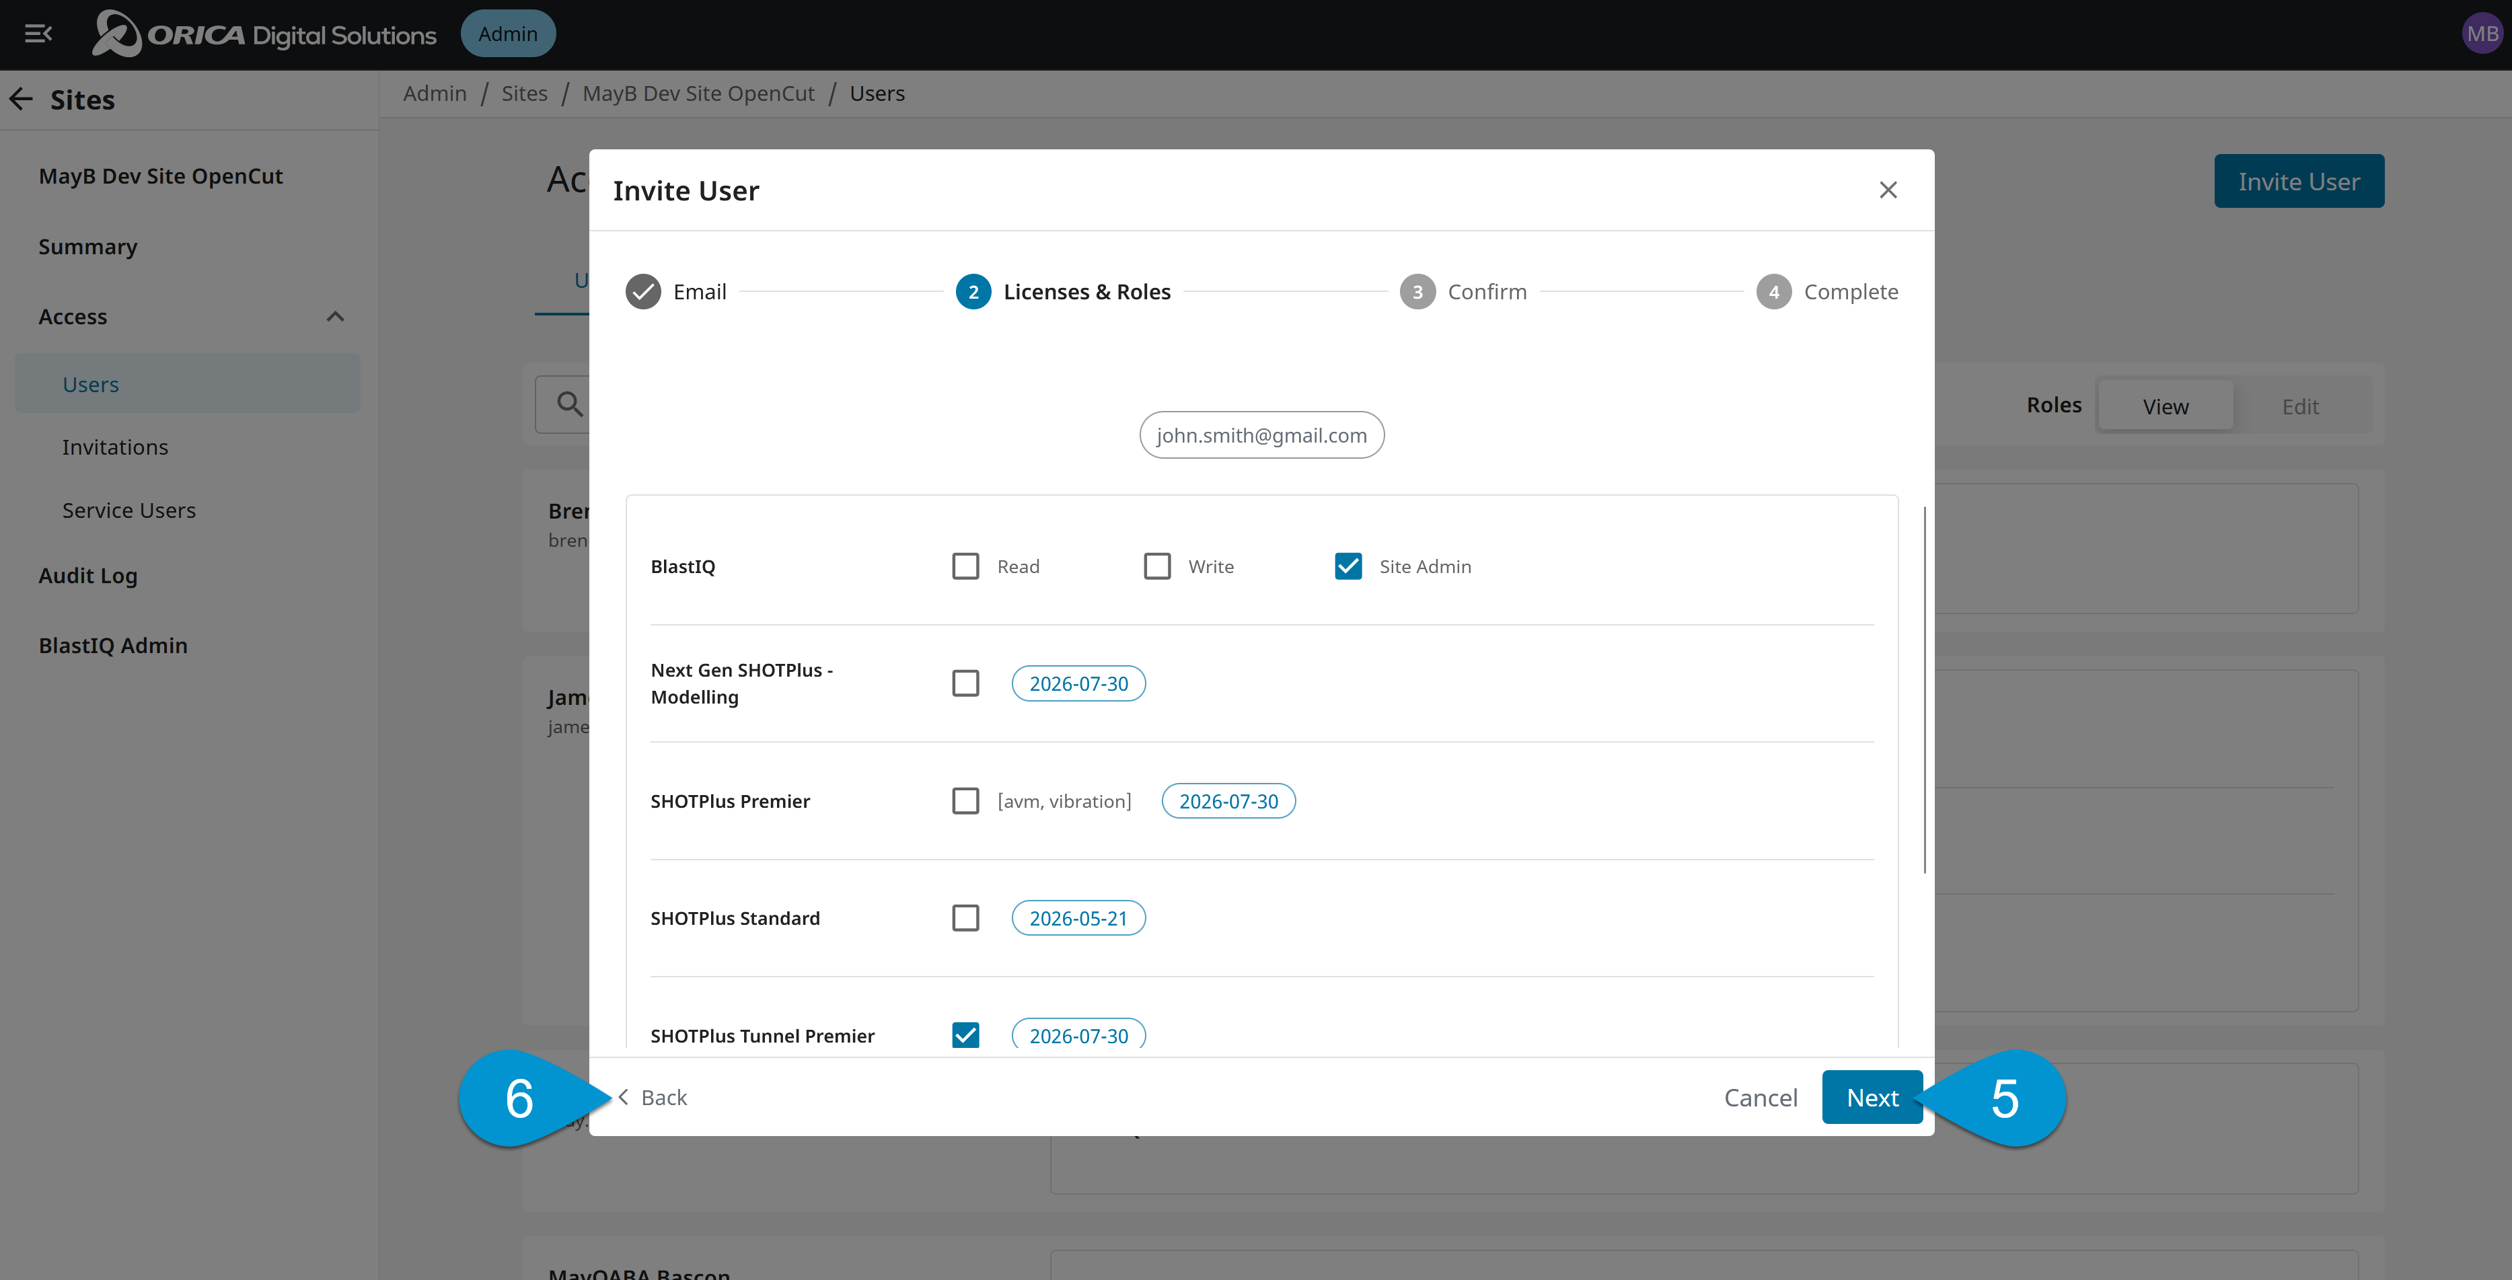The image size is (2512, 1280).
Task: Click step 2 Licenses & Roles circle
Action: click(973, 291)
